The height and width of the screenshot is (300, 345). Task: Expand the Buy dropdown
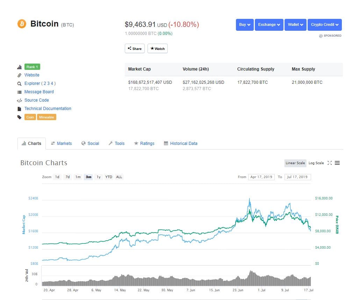click(245, 25)
